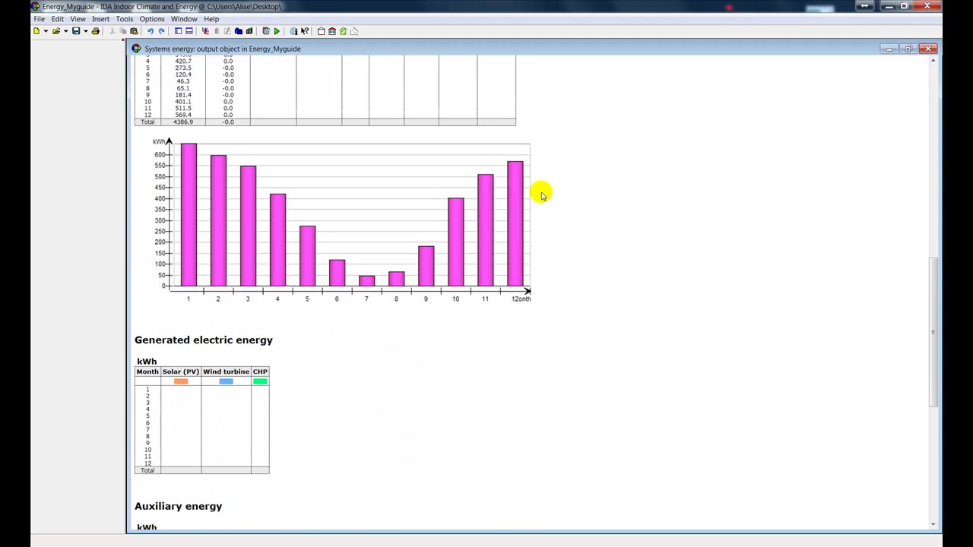Click the blue folder toolbar icon
This screenshot has height=547, width=973.
click(239, 31)
